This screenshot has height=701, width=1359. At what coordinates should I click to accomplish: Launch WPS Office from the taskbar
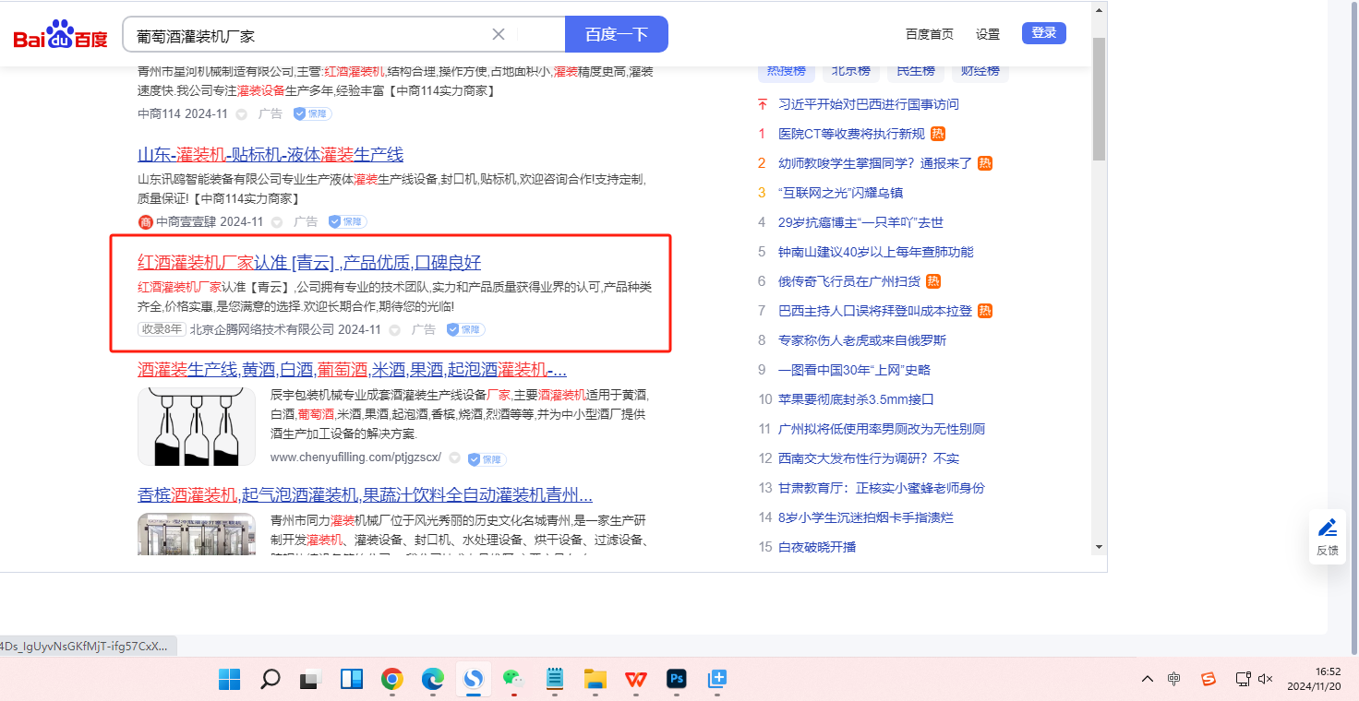click(x=635, y=680)
